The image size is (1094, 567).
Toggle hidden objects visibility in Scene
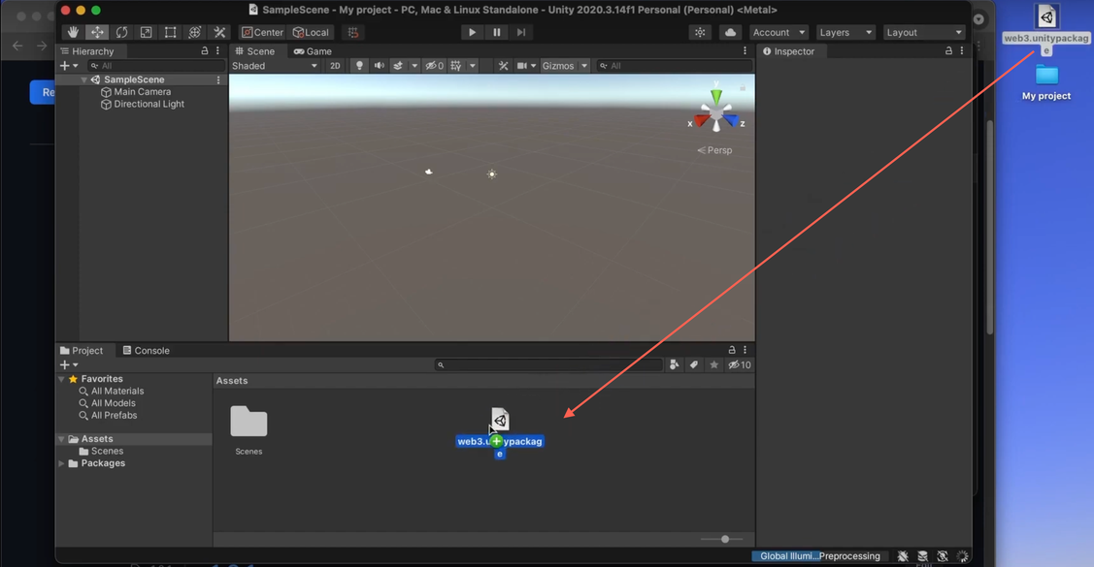(x=435, y=66)
